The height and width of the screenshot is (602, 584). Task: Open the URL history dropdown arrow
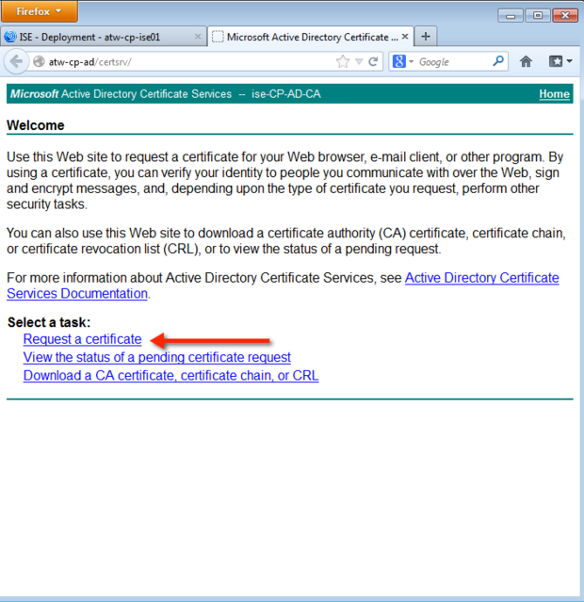click(x=359, y=61)
